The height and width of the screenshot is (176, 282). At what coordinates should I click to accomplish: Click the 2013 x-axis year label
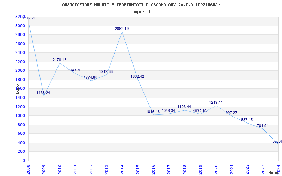pyautogui.click(x=106, y=169)
